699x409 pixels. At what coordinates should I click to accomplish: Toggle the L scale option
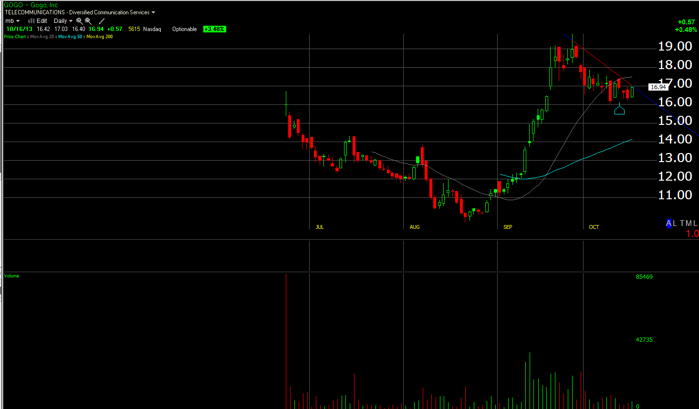click(675, 224)
